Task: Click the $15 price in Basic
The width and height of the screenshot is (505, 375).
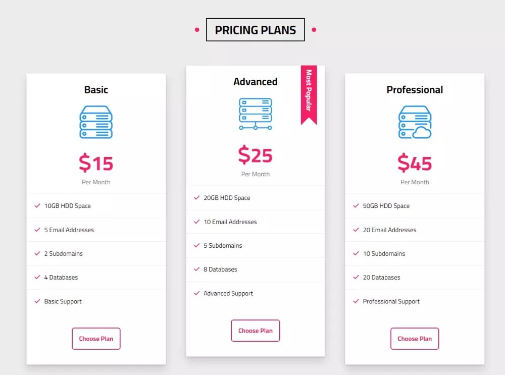Action: pos(96,163)
